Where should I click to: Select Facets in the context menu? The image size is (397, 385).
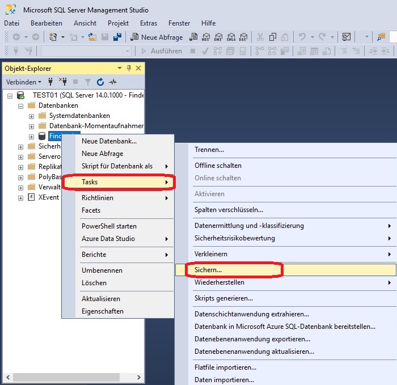[118, 210]
